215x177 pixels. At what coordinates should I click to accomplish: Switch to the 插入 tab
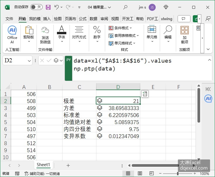(47, 19)
